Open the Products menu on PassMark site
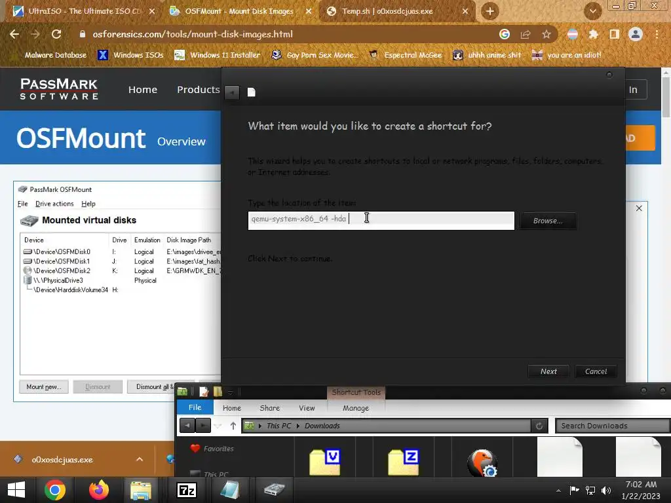Viewport: 671px width, 503px height. [198, 90]
